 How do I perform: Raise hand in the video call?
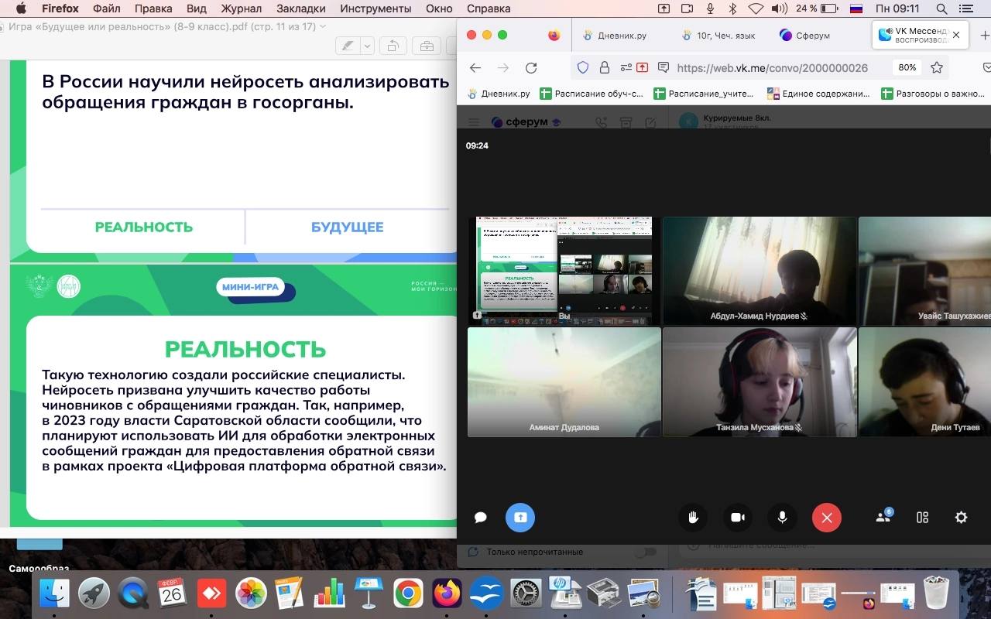(x=693, y=518)
